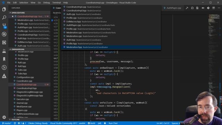Open Moderation.cpp from the Open Editors list

pos(29,20)
